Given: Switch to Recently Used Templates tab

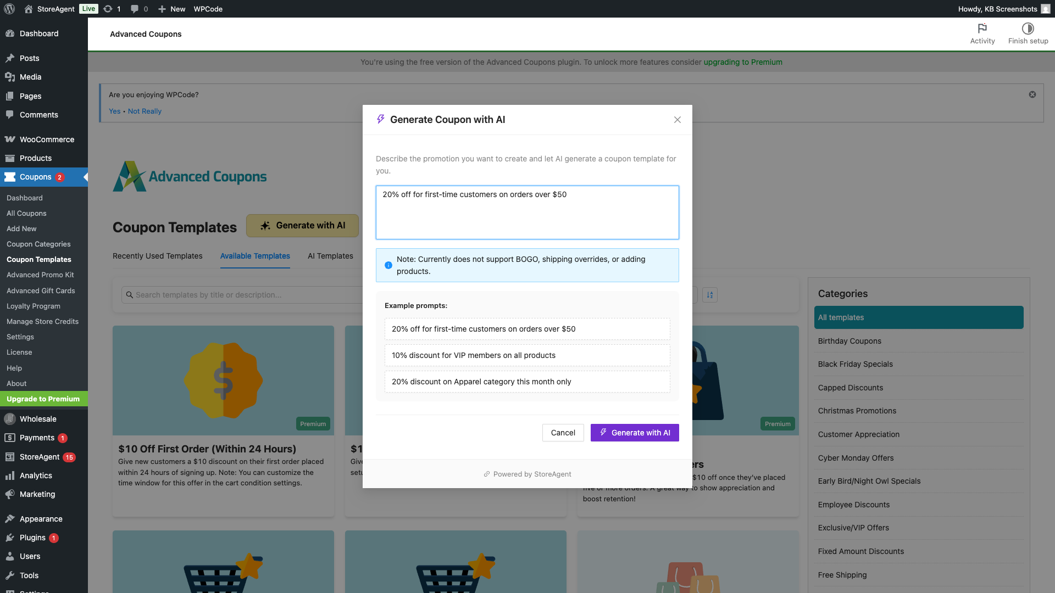Looking at the screenshot, I should pos(157,256).
